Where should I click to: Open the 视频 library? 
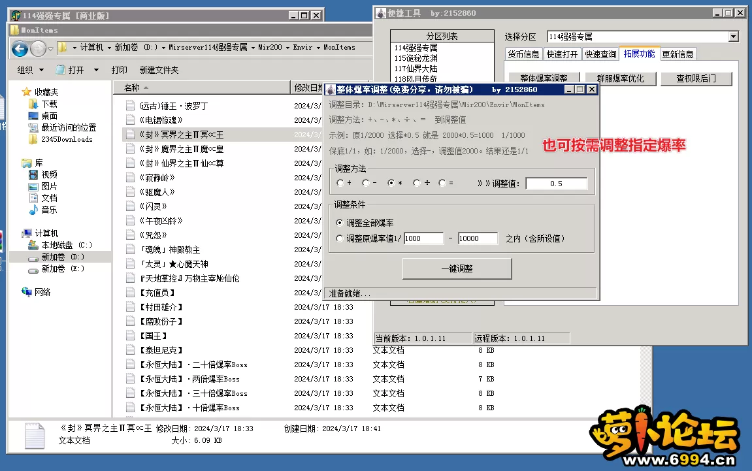pyautogui.click(x=49, y=174)
